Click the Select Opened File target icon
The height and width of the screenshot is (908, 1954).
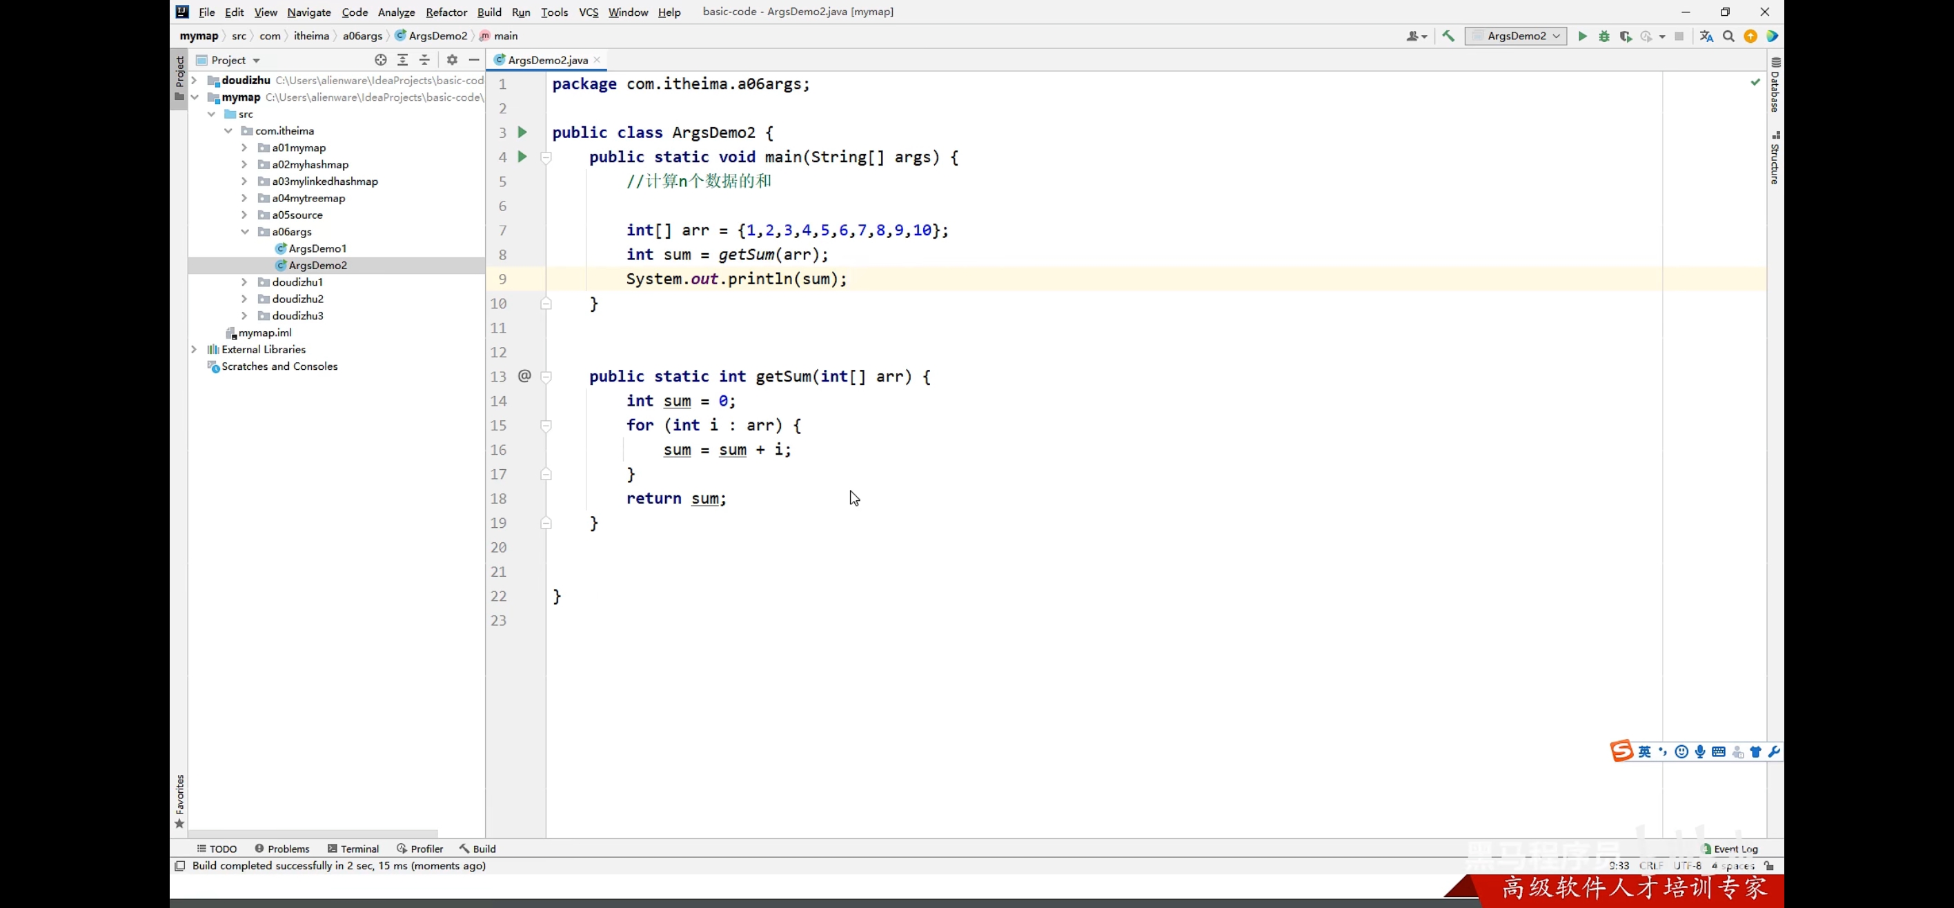tap(381, 60)
